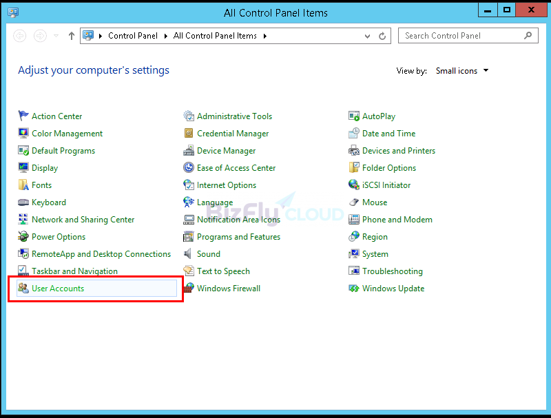Go forward using the Forward arrow button
Screen dimensions: 551x418
click(x=40, y=36)
